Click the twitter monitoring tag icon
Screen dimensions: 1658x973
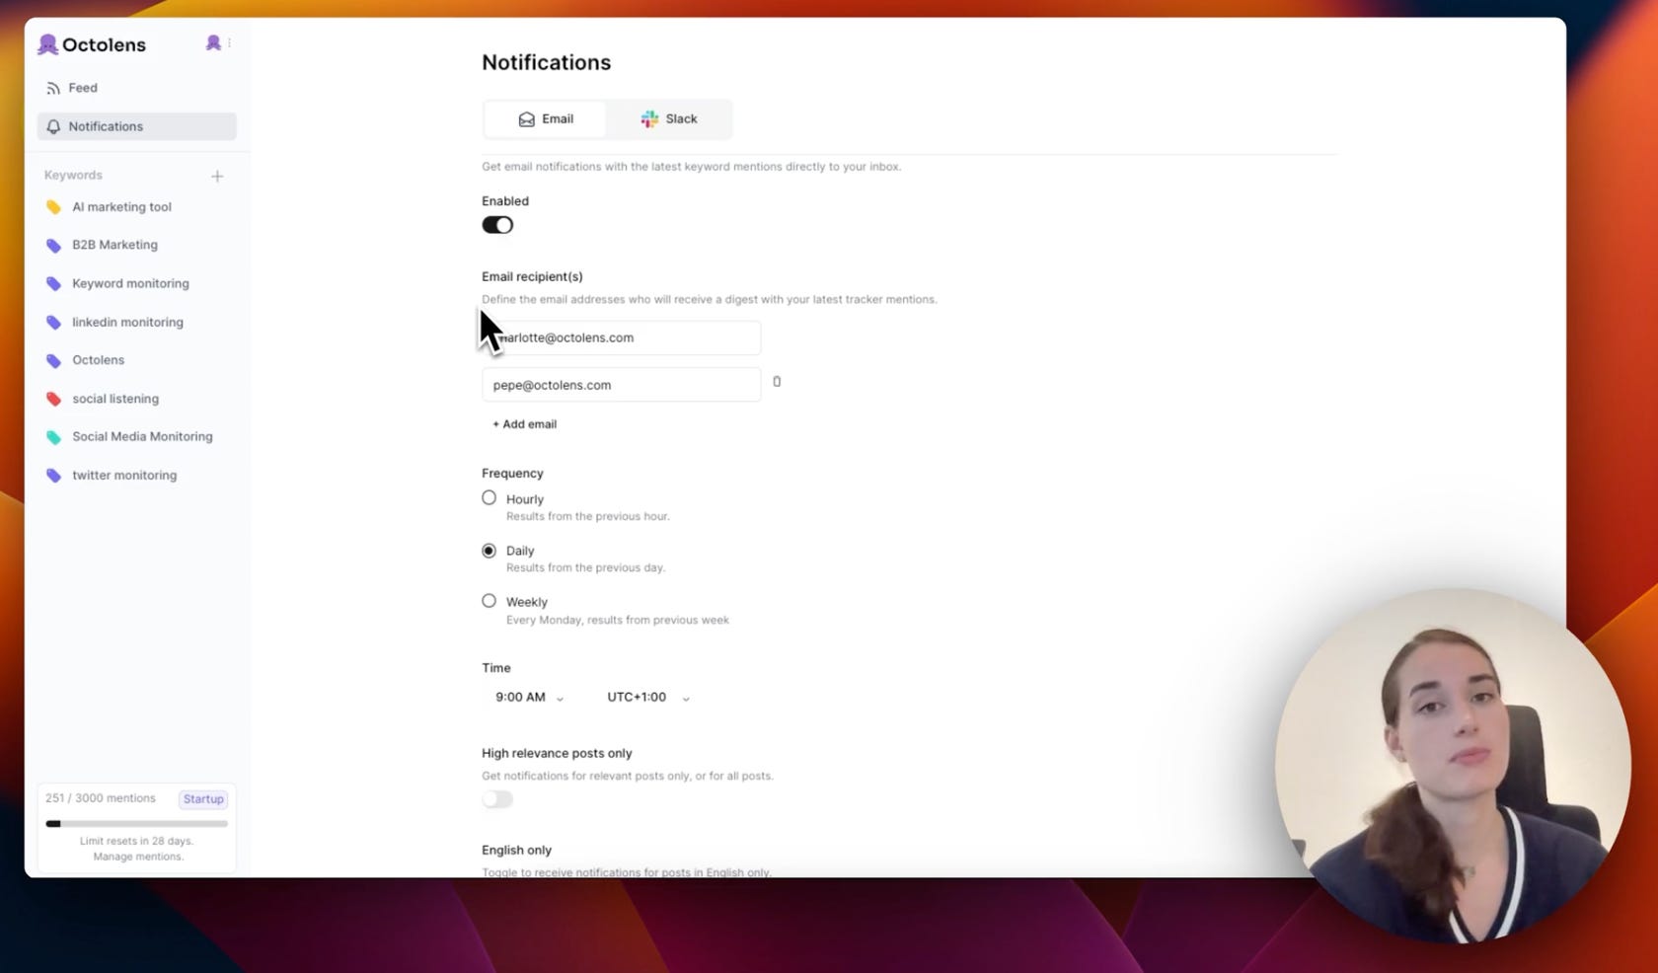[54, 475]
